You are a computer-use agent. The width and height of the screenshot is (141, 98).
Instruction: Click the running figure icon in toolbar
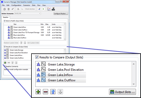click(x=39, y=9)
